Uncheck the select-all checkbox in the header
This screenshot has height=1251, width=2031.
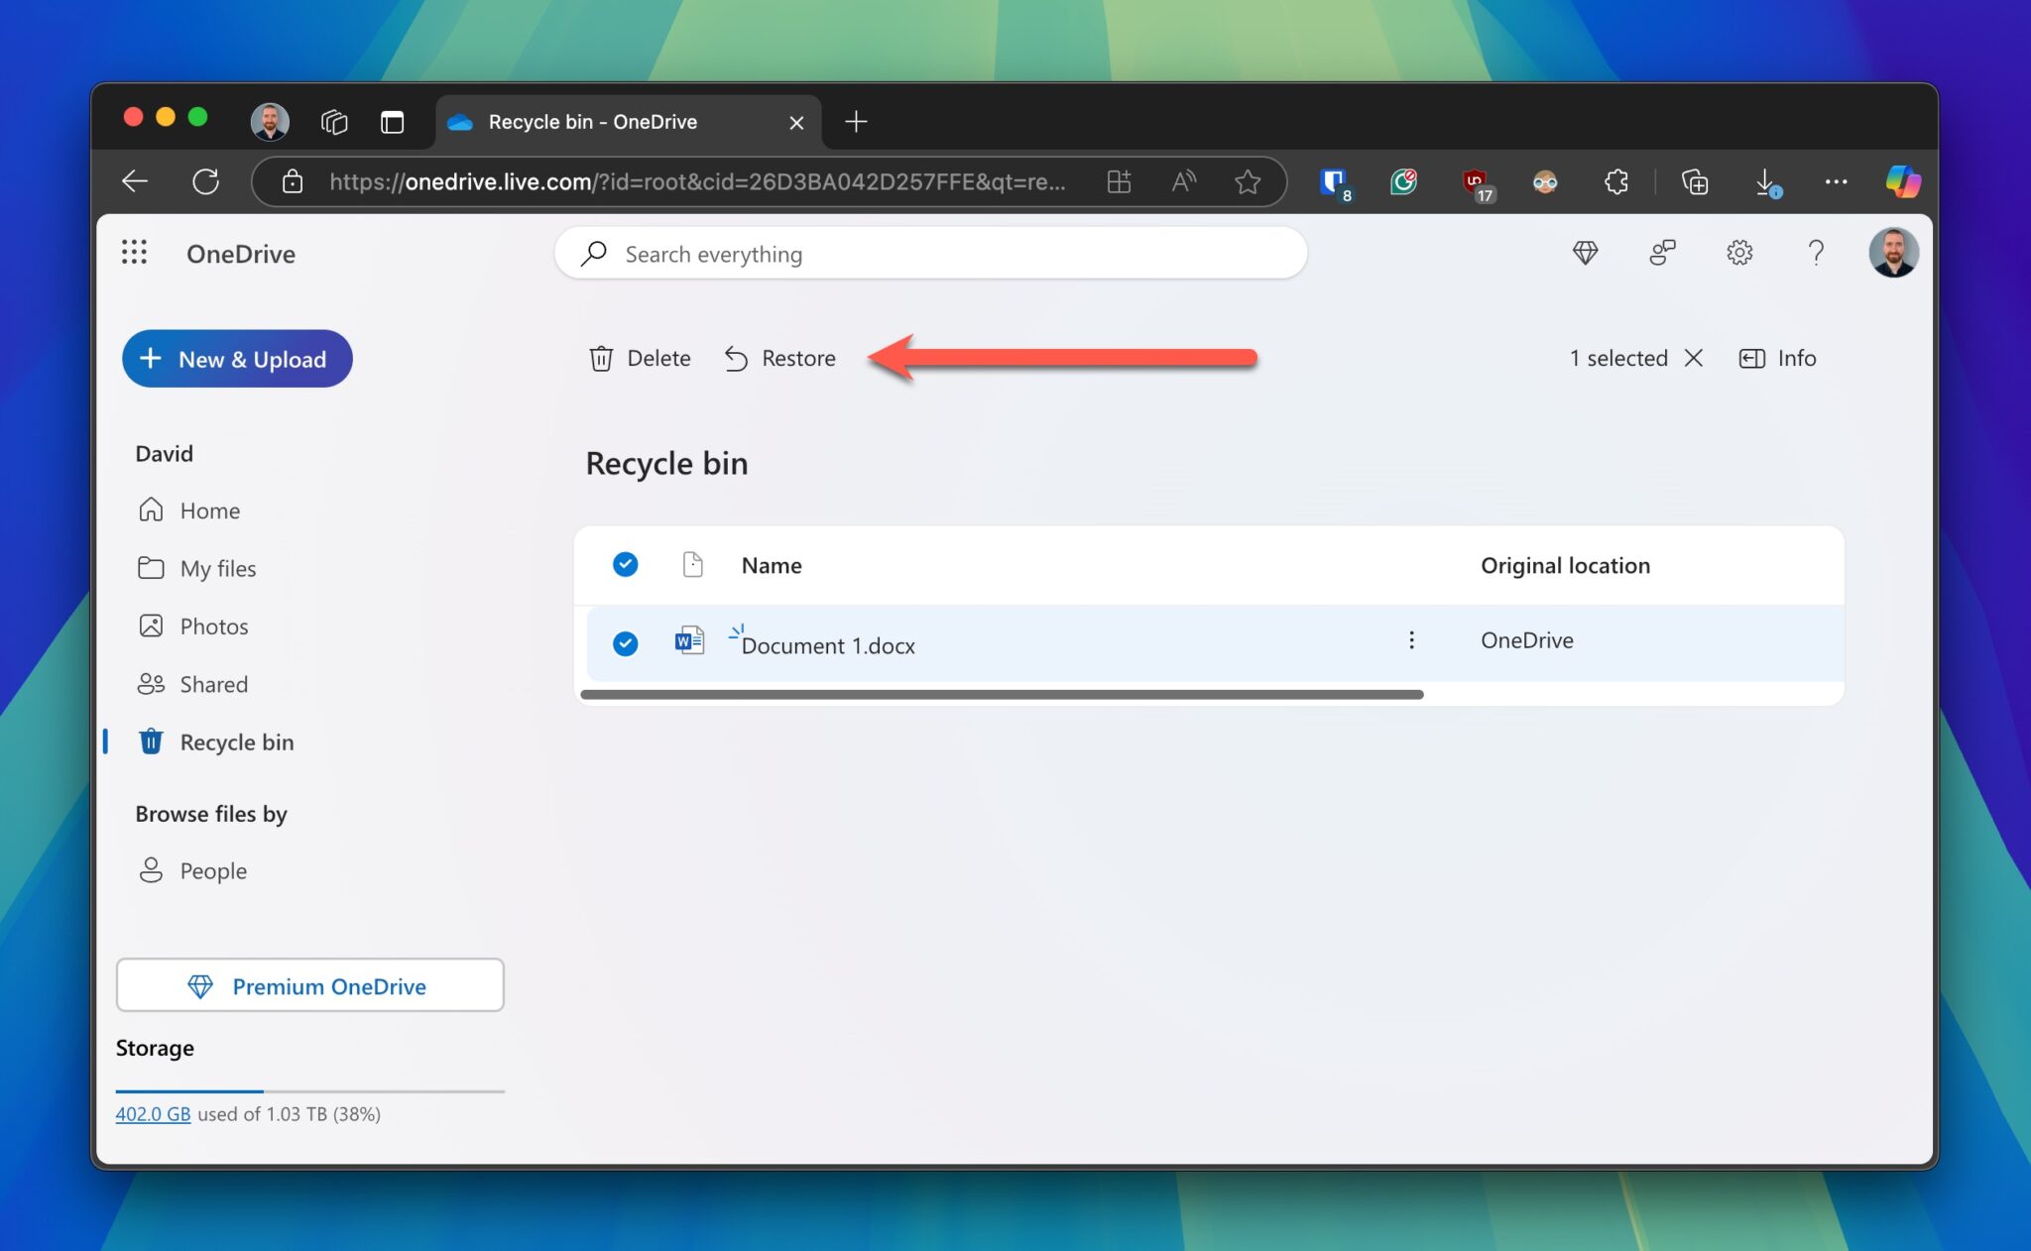pyautogui.click(x=625, y=564)
